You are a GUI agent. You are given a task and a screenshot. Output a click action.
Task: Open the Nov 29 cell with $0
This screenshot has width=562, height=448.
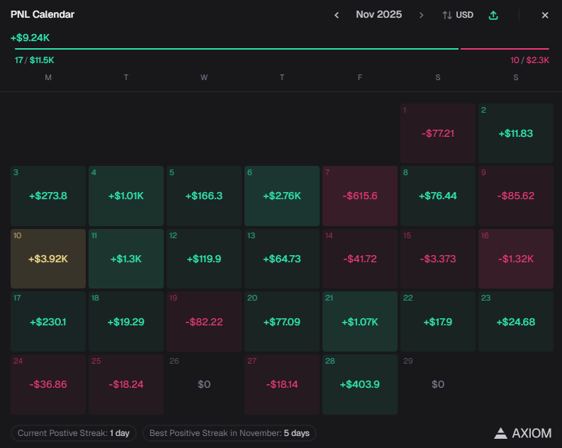click(438, 384)
